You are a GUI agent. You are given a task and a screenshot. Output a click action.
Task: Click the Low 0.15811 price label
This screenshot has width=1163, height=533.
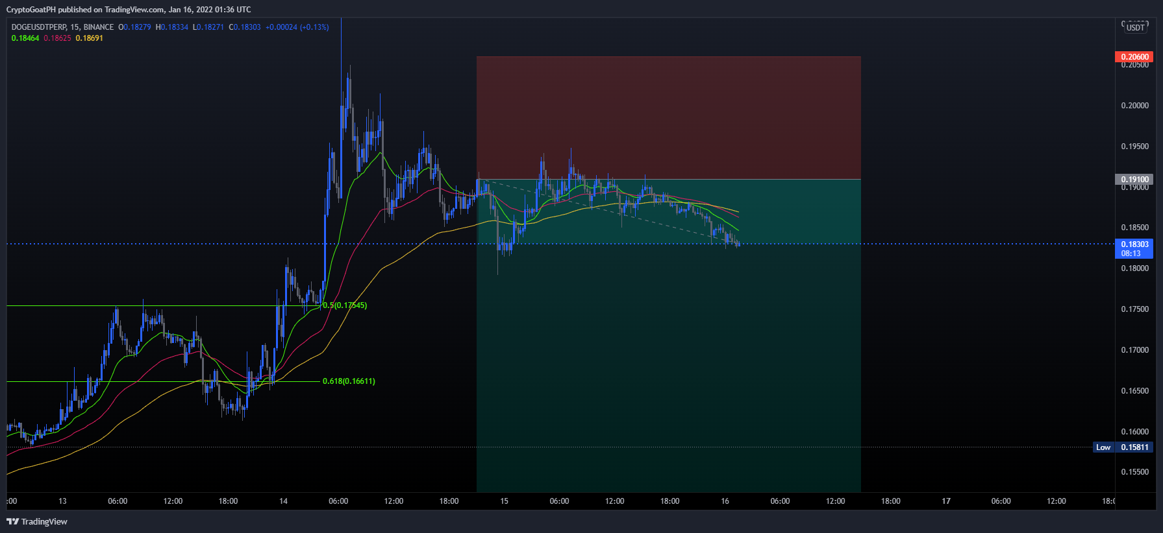point(1123,447)
